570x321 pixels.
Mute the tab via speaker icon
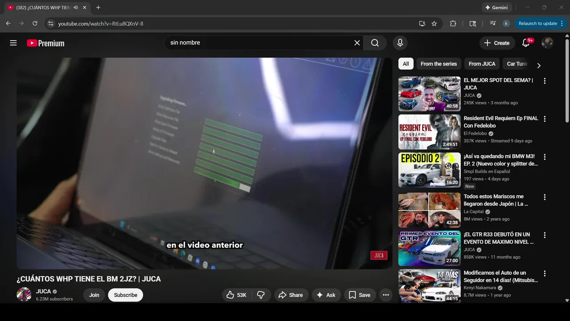(x=76, y=8)
